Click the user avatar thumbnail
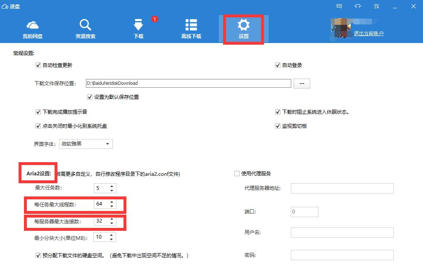Image resolution: width=423 pixels, height=273 pixels. pyautogui.click(x=341, y=28)
